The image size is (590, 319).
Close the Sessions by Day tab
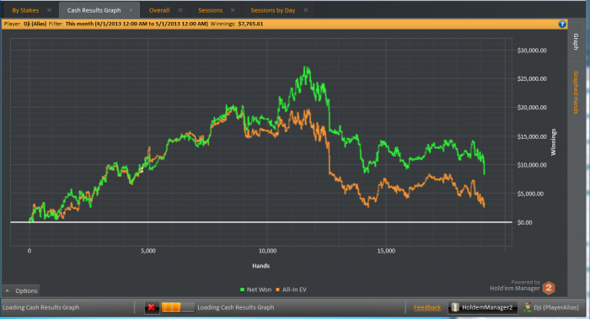coord(305,10)
